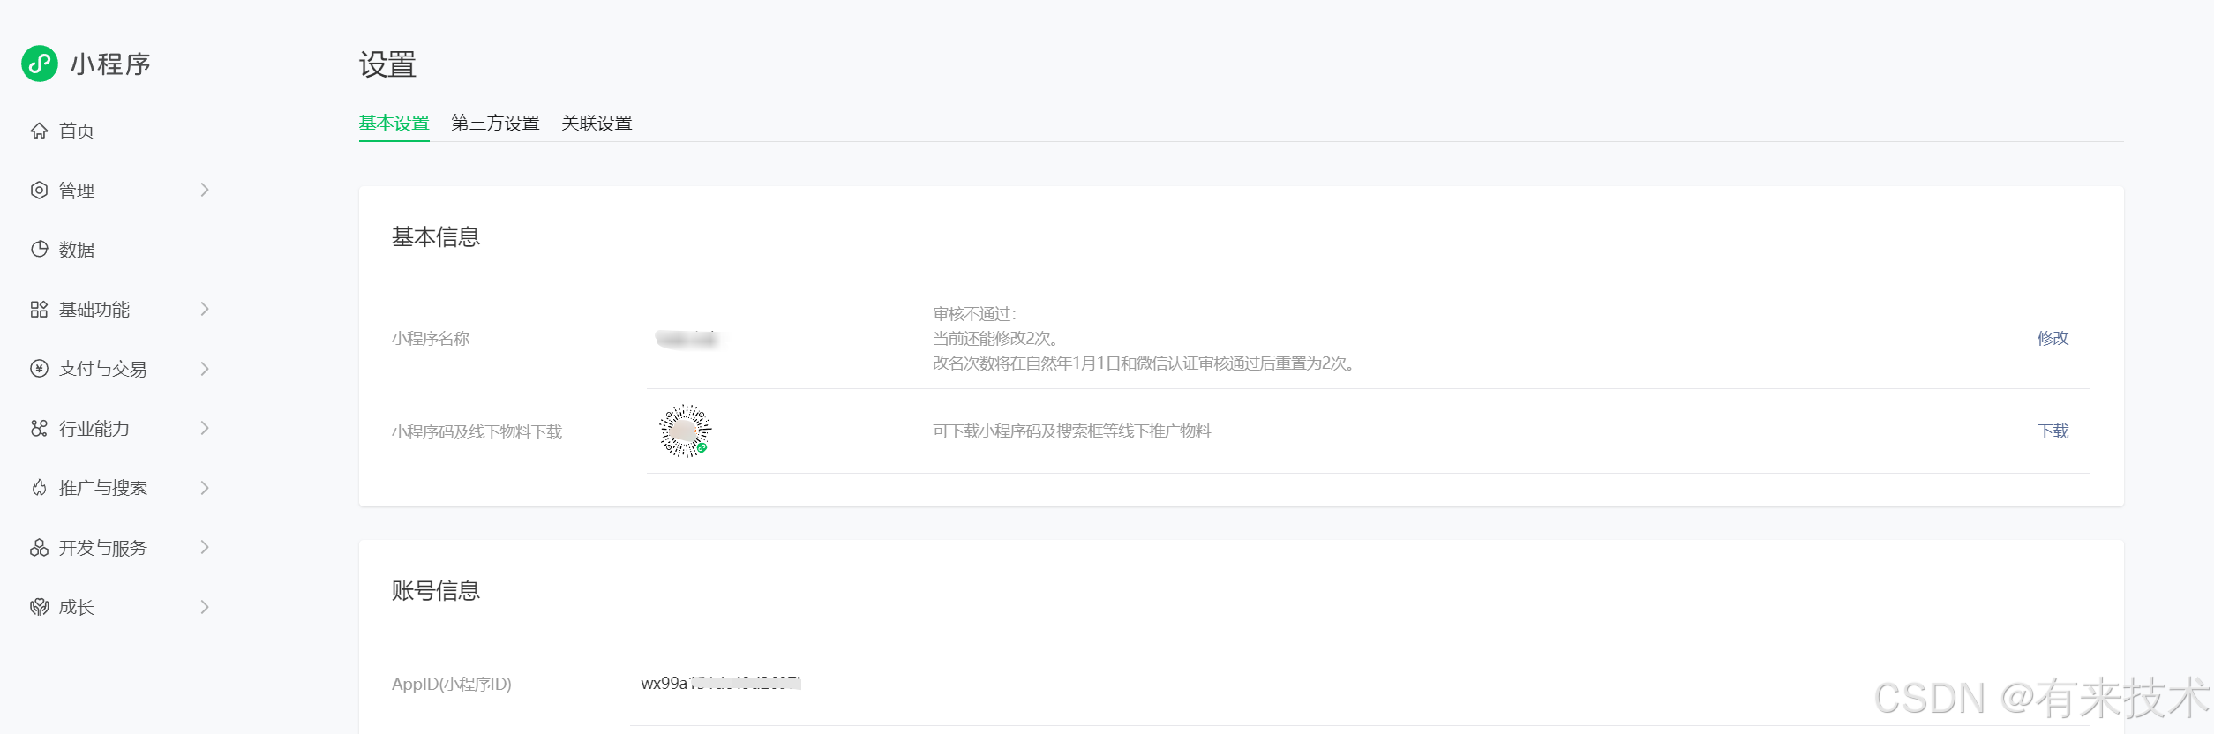Click the AppID value starting wx99a

click(x=721, y=683)
